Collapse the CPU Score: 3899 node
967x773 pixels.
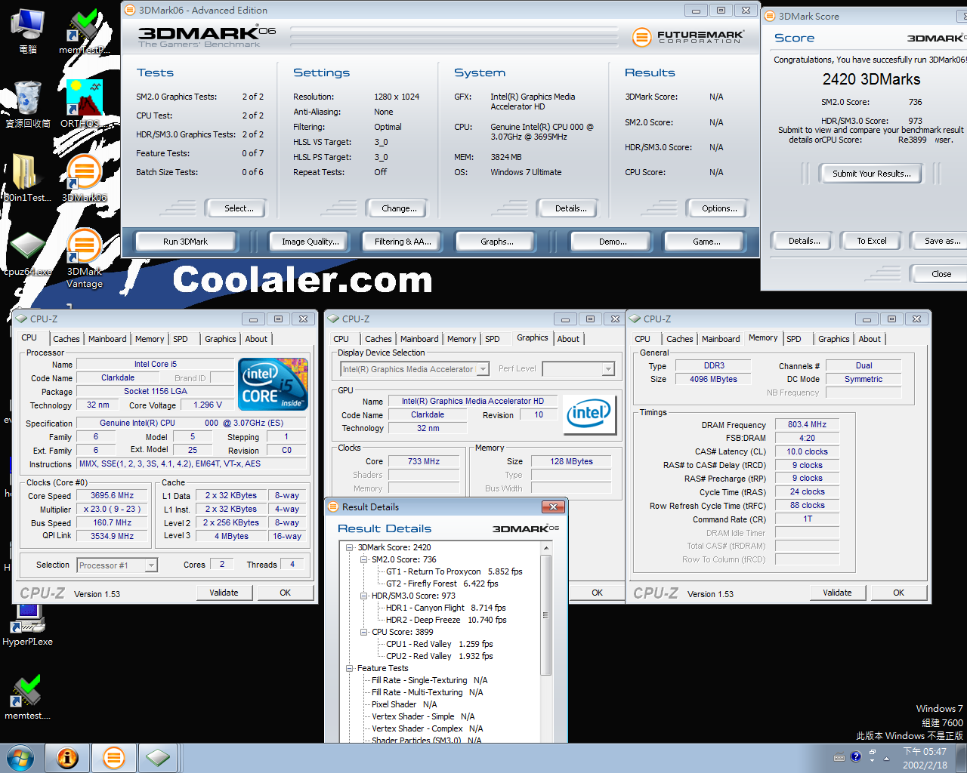(x=363, y=632)
